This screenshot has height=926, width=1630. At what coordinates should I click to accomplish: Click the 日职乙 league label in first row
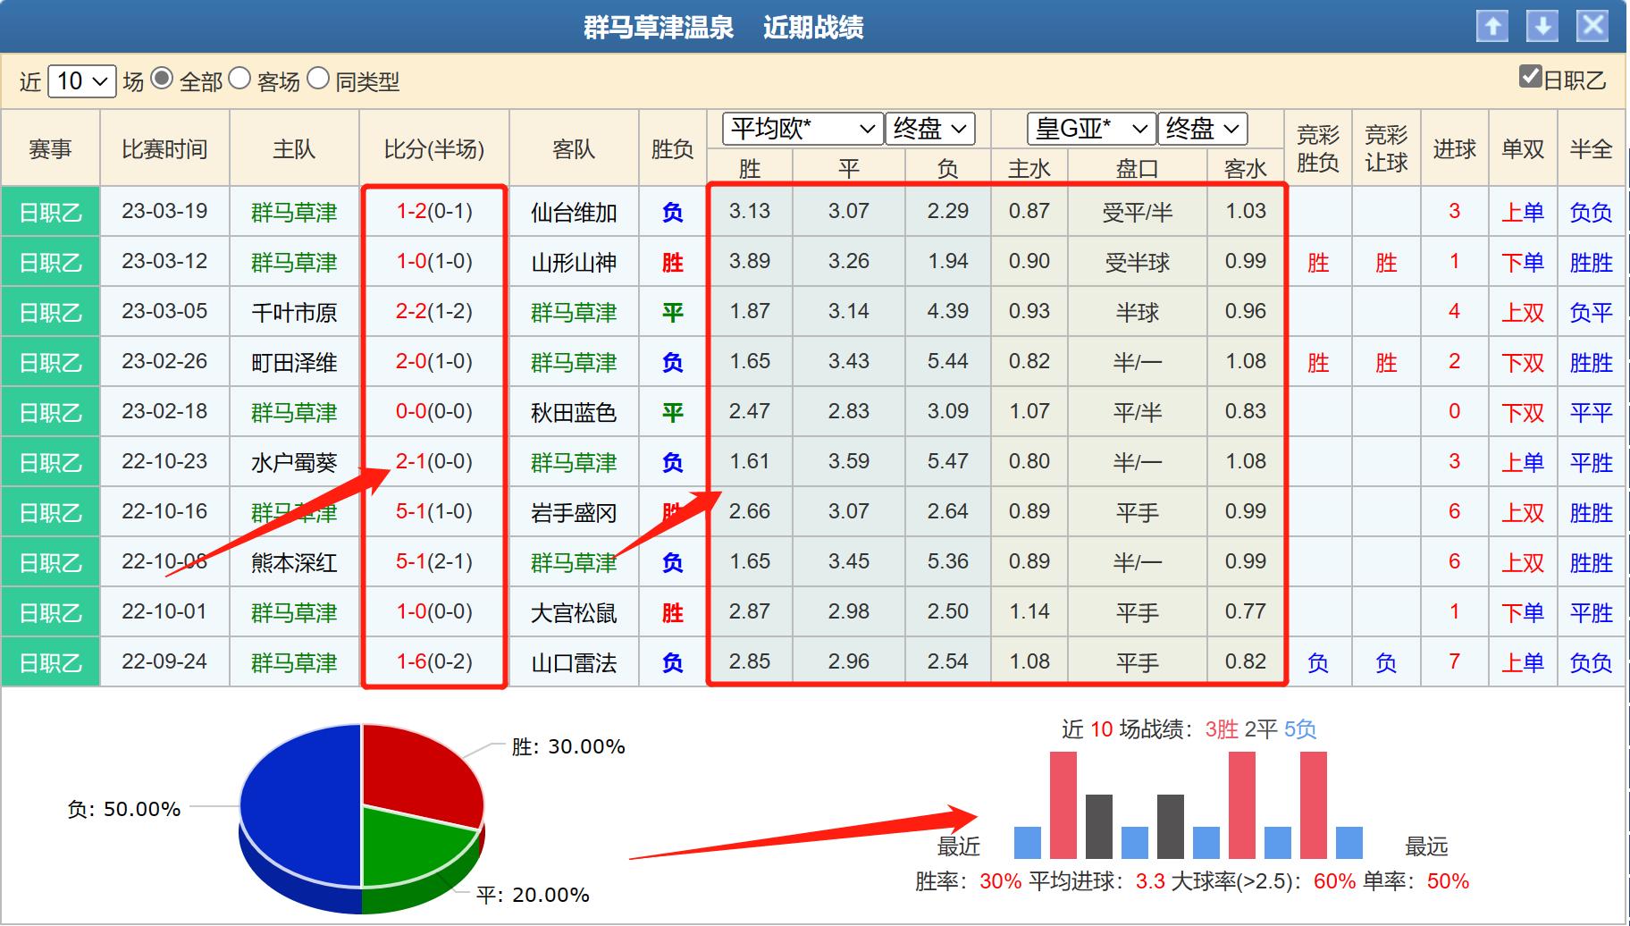[x=50, y=211]
